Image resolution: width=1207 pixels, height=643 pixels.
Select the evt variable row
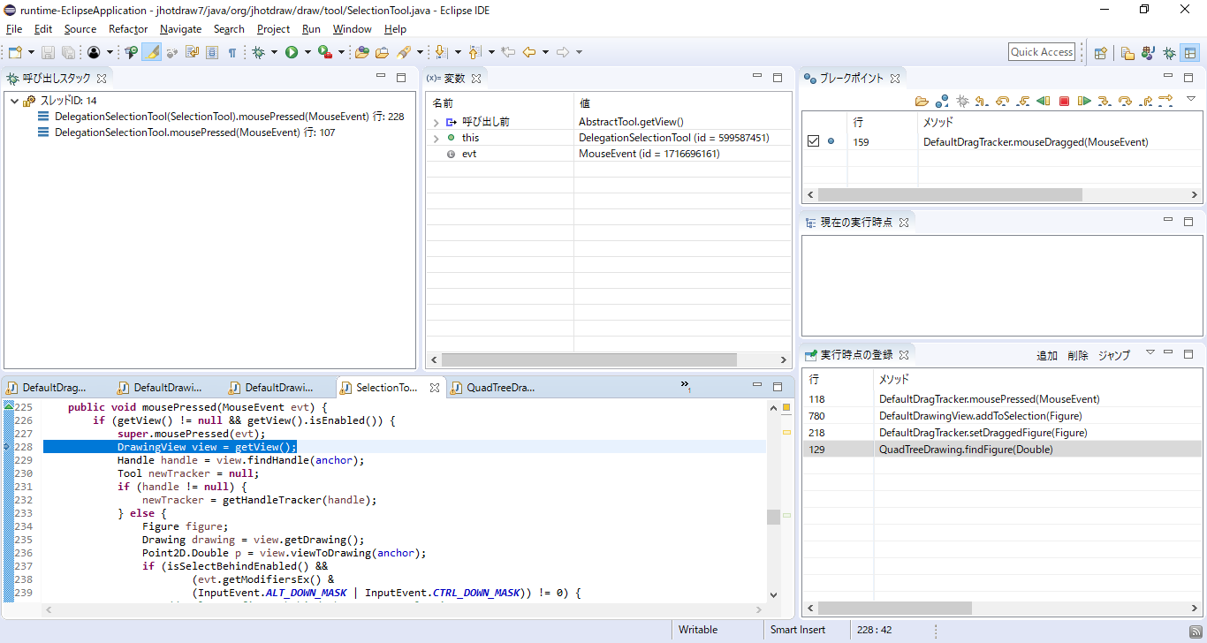pos(608,154)
